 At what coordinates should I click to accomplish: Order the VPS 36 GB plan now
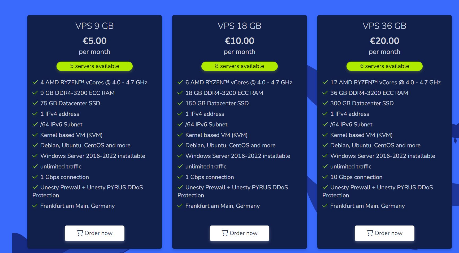pyautogui.click(x=384, y=233)
